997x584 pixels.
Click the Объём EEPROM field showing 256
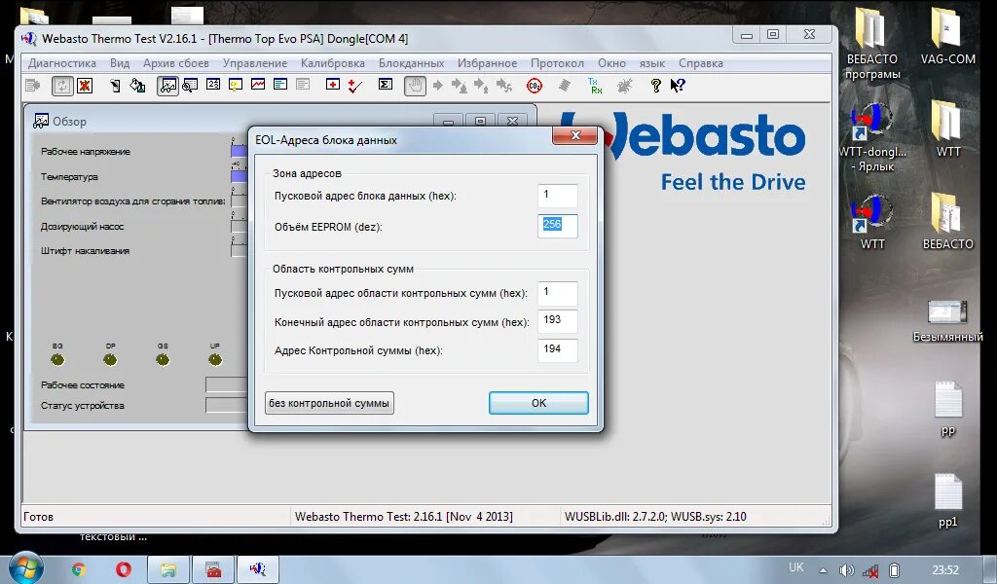pos(558,226)
